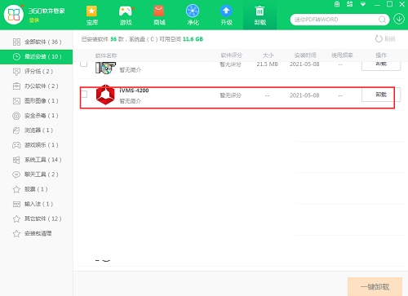Viewport: 408px width, 296px height.
Task: Click the star icon of 股票 (1)
Action: point(16,189)
